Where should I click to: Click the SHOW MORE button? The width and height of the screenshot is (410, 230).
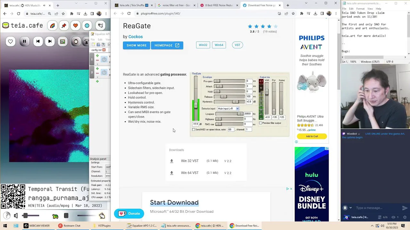[x=136, y=45]
